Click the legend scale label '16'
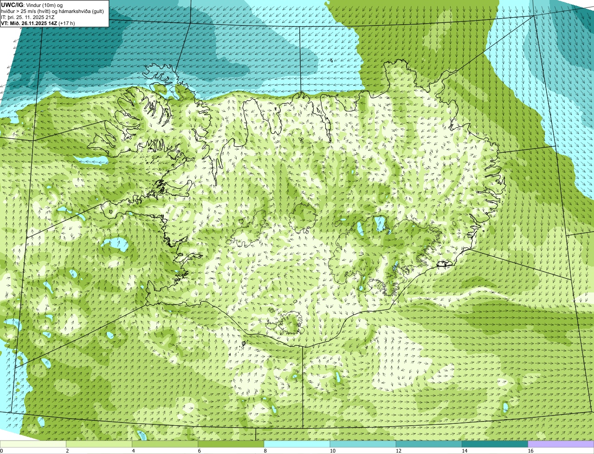594x454 pixels. [x=530, y=451]
